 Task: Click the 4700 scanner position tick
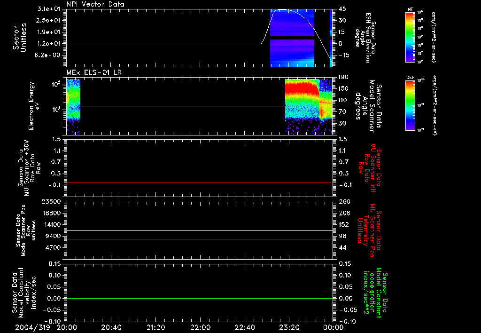[54, 247]
